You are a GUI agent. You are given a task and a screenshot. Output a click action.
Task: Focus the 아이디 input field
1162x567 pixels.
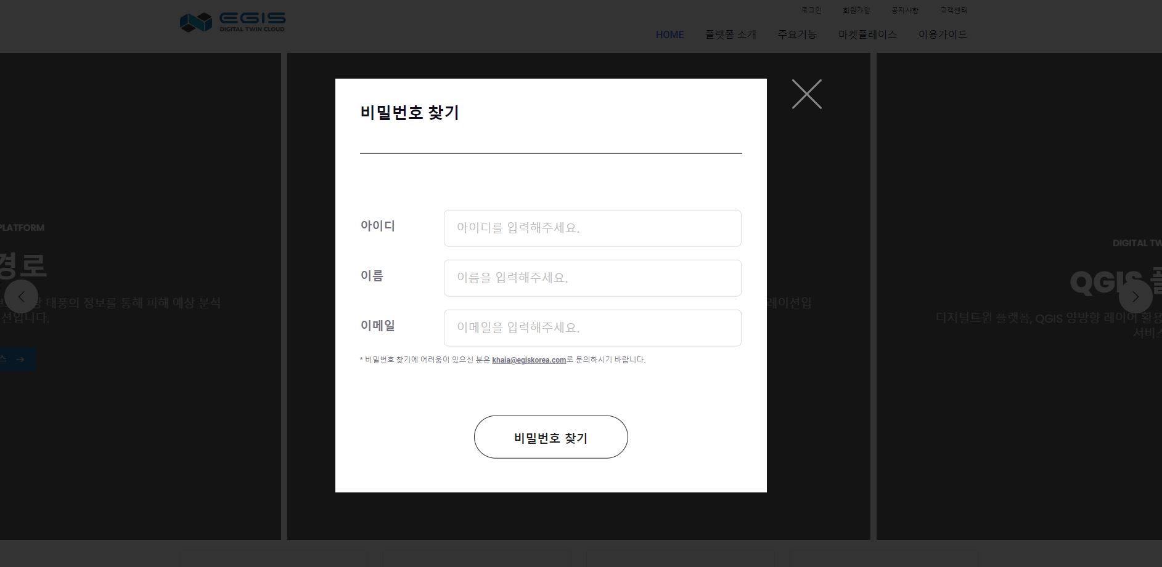[592, 228]
